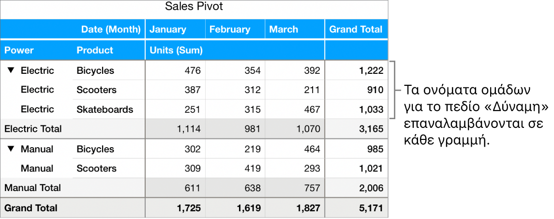Viewport: 554px width, 219px height.
Task: Select the Manual Total row label
Action: [x=32, y=188]
